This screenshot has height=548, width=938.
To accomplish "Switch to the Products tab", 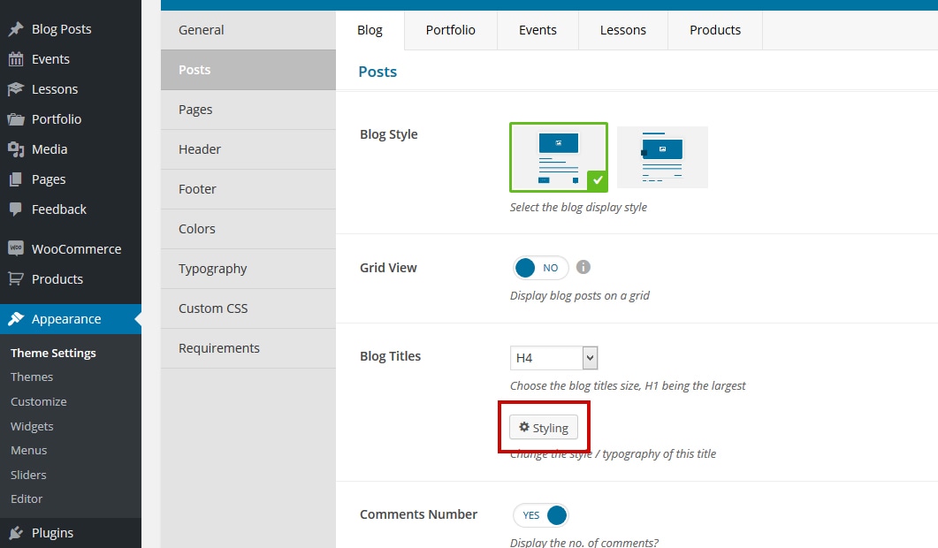I will [715, 30].
